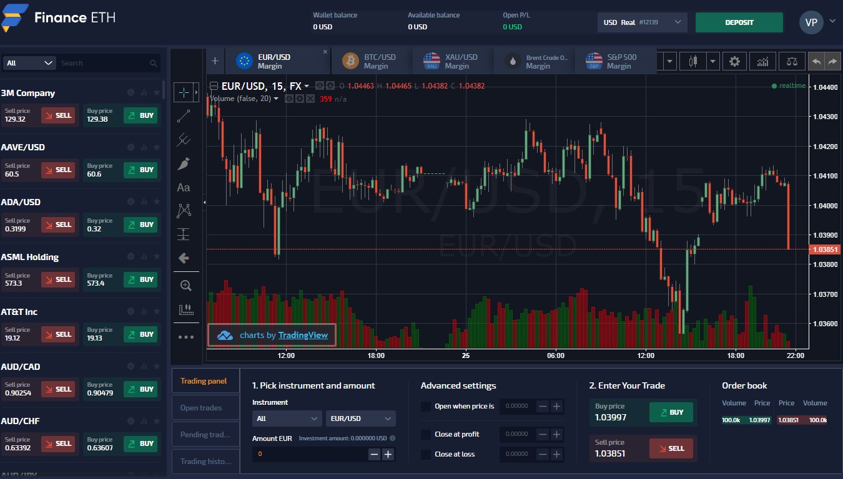This screenshot has width=843, height=479.
Task: Select the chart patterns tool
Action: [x=184, y=211]
